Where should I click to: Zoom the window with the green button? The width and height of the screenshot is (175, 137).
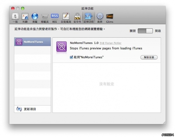pyautogui.click(x=23, y=9)
